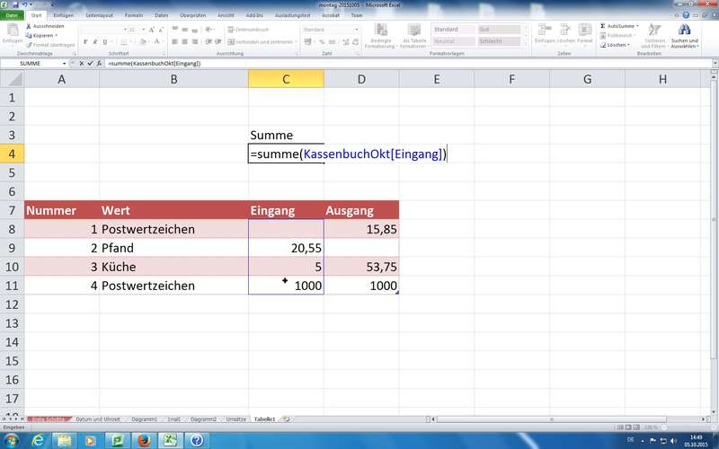Switch to the Formeln ribbon tab

pos(133,15)
